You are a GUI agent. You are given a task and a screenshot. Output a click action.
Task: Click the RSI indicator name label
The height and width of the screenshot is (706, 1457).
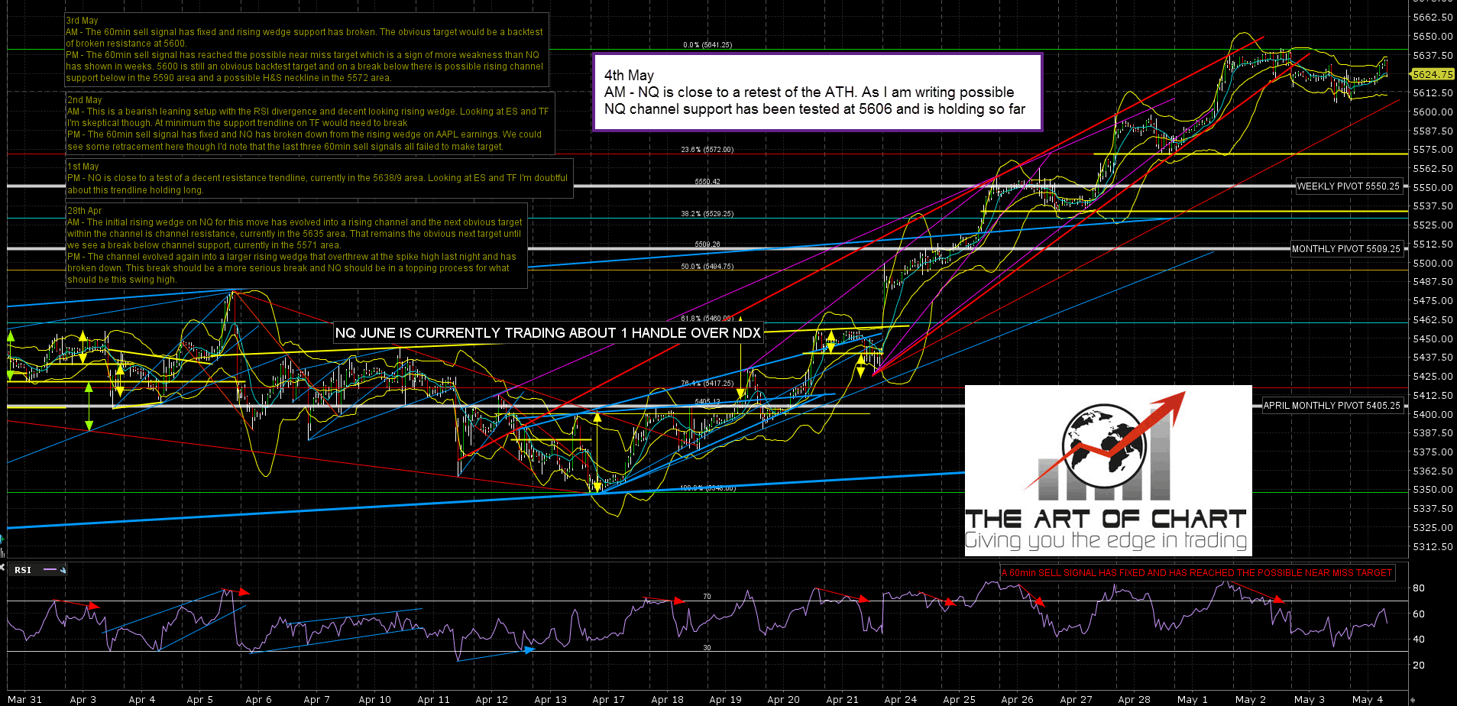click(23, 570)
